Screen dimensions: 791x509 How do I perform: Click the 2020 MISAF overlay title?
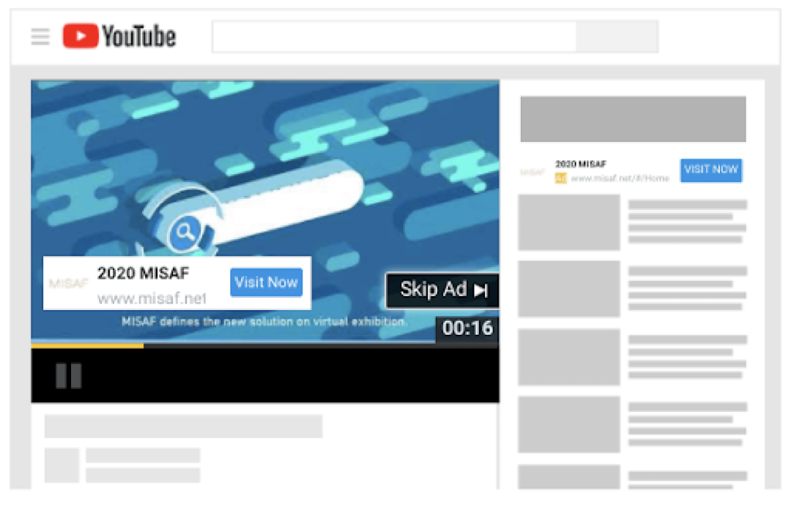pos(144,273)
